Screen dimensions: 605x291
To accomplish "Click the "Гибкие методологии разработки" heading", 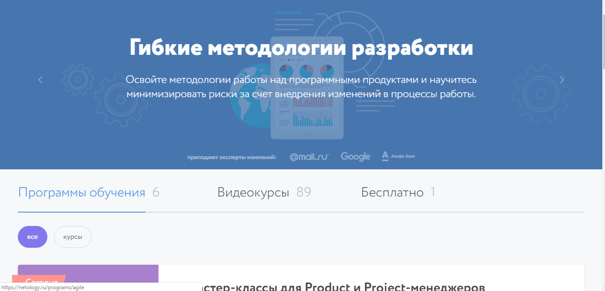I will coord(301,48).
